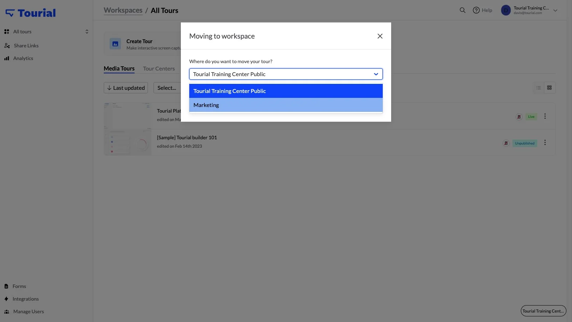This screenshot has width=572, height=322.
Task: Click the Tourial Training Cent... floating button
Action: 543,311
